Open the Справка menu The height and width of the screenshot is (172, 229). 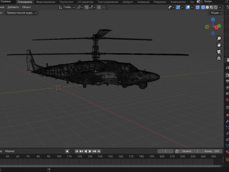(x=5, y=1)
